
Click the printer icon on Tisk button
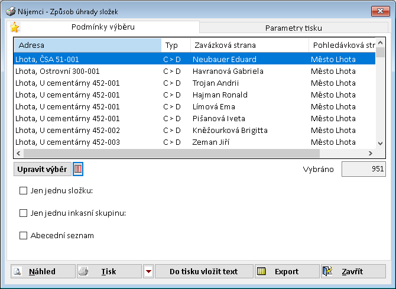[83, 271]
